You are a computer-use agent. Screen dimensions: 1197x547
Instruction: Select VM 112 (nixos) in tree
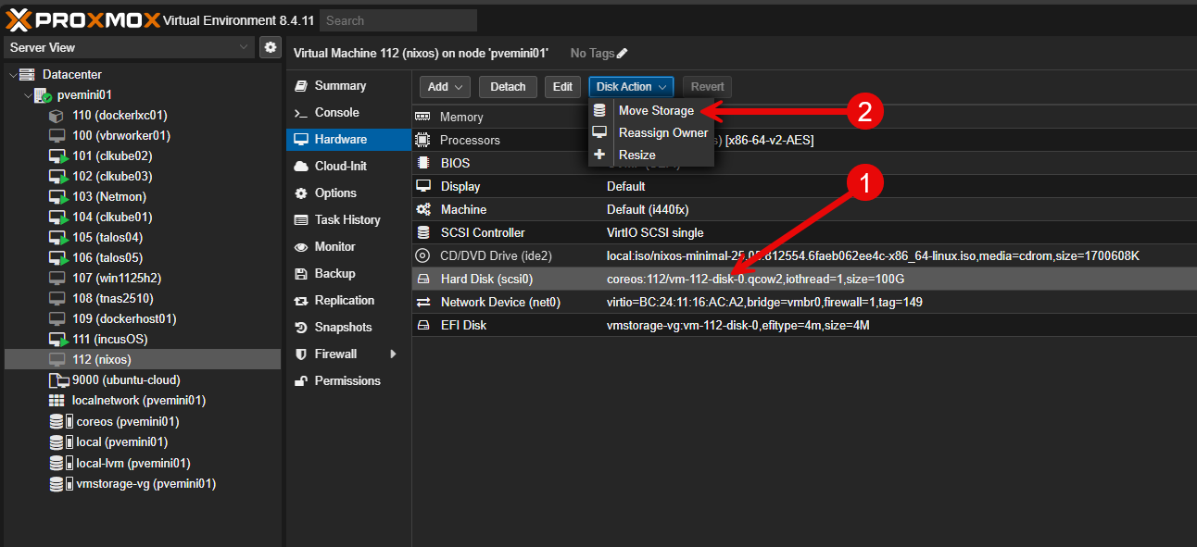point(143,360)
